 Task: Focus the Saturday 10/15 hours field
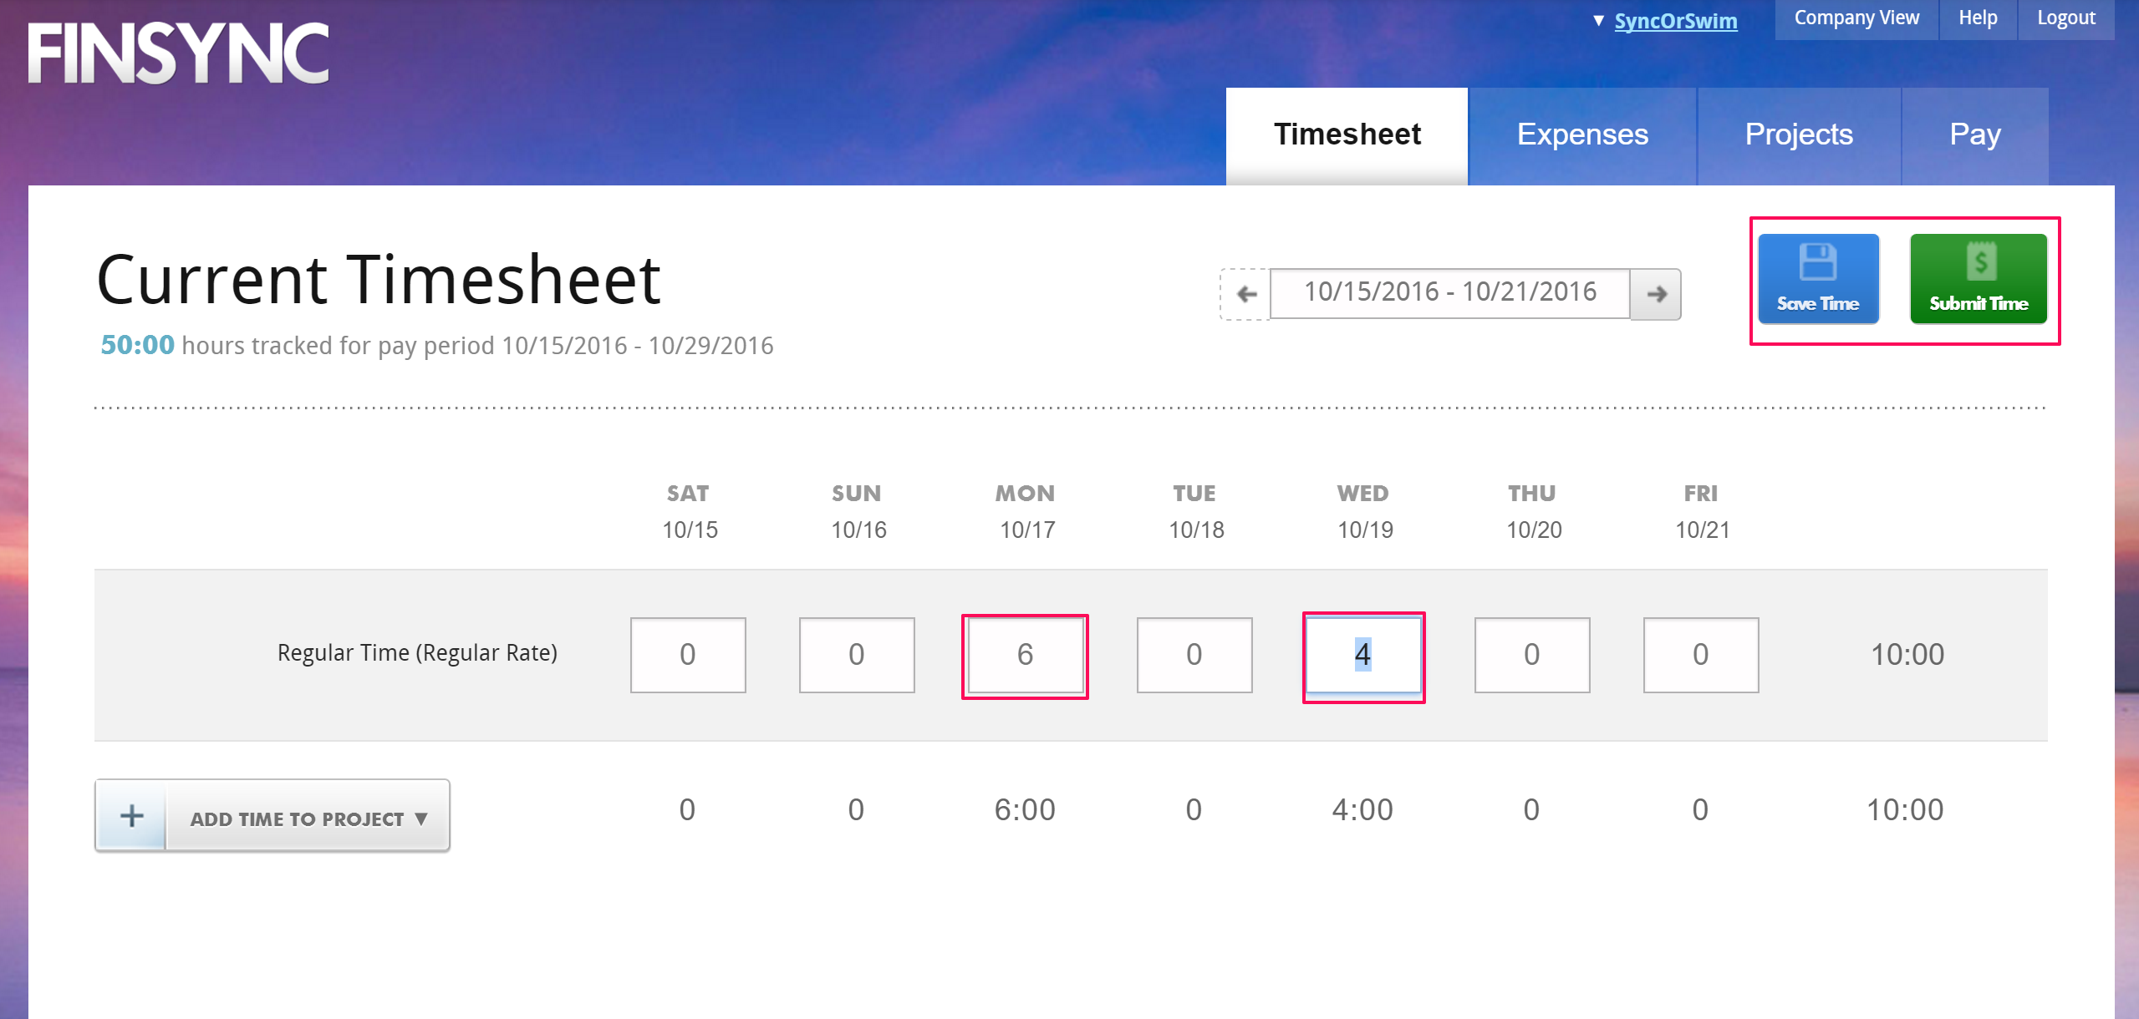tap(688, 656)
